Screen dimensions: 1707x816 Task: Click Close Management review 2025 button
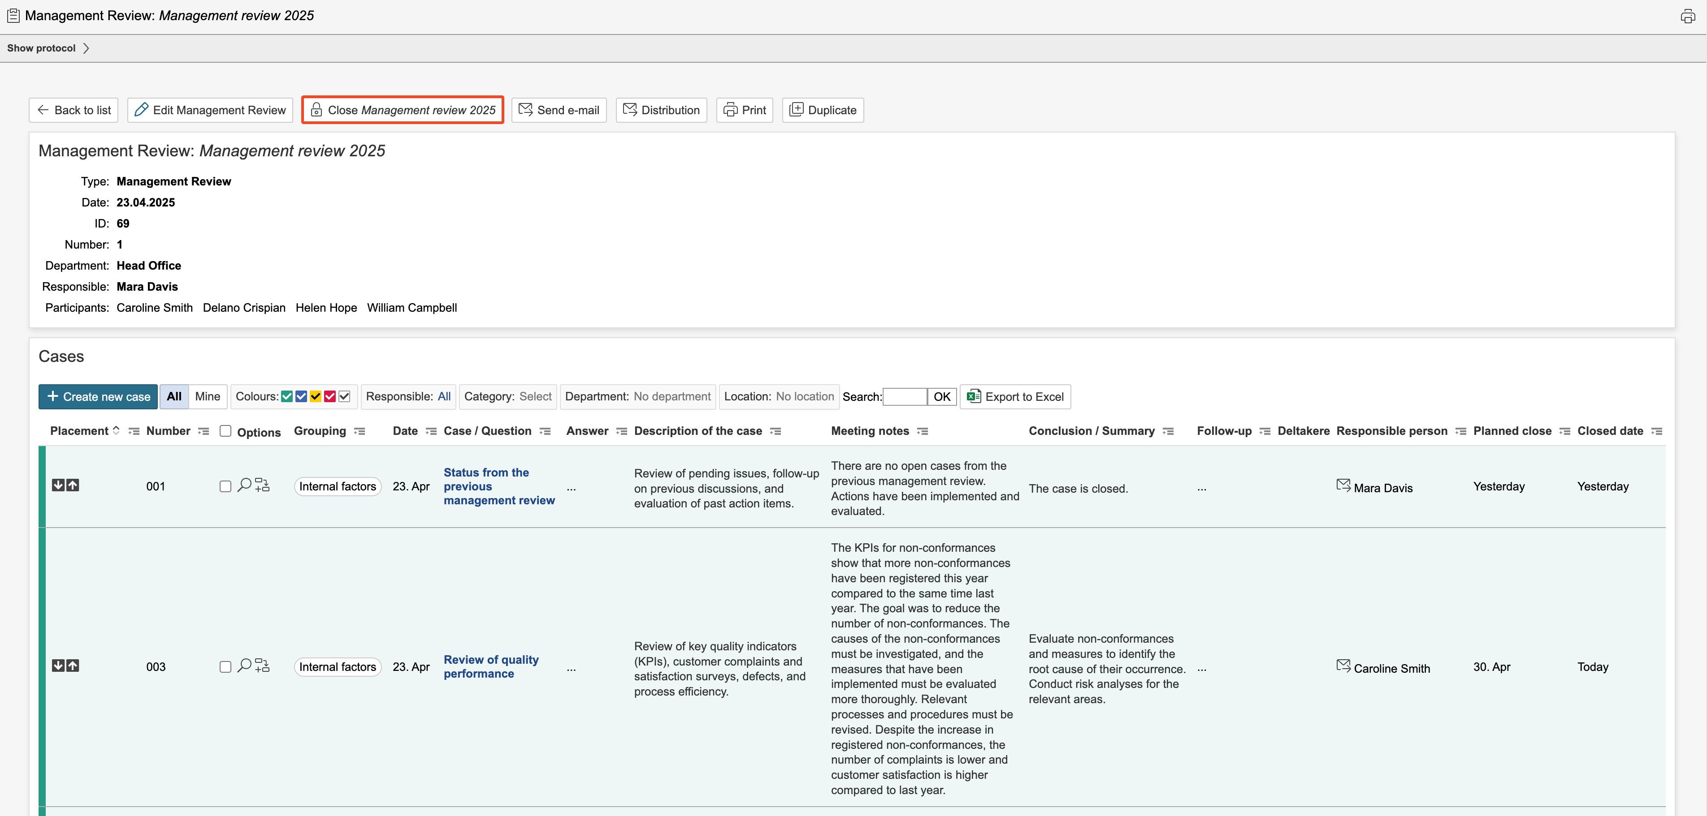[x=403, y=110]
